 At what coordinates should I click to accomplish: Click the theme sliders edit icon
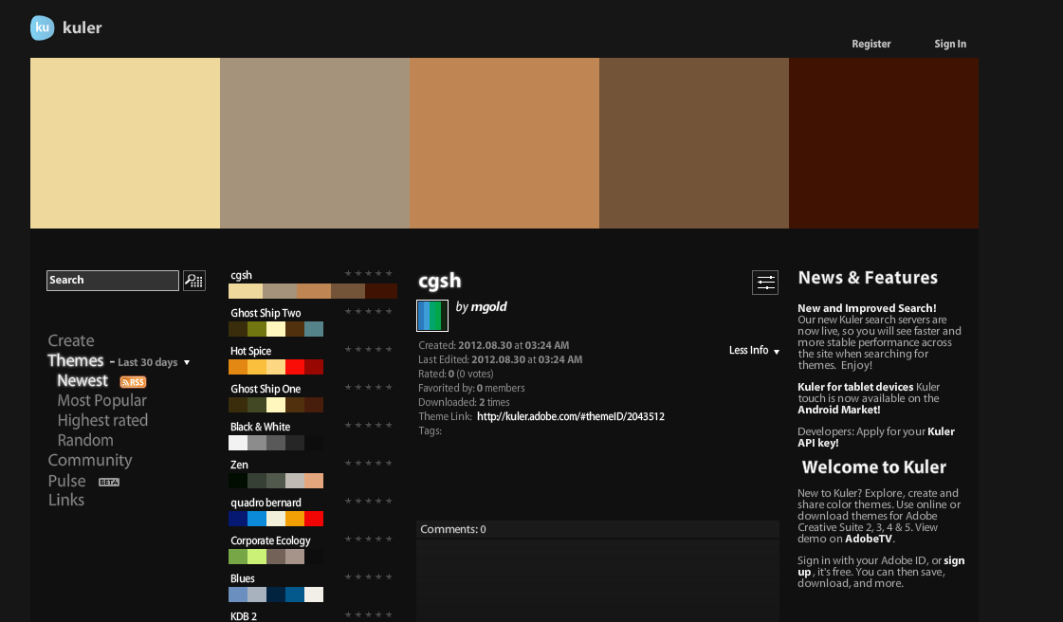click(765, 282)
